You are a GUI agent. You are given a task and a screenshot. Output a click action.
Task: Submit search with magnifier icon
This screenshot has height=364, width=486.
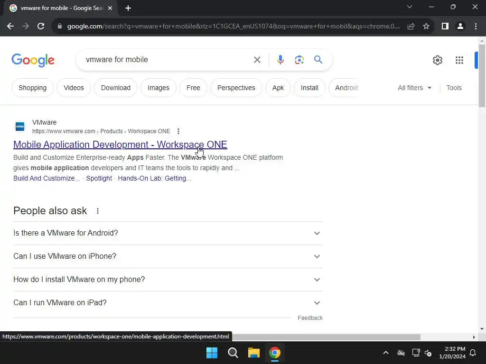(x=318, y=59)
